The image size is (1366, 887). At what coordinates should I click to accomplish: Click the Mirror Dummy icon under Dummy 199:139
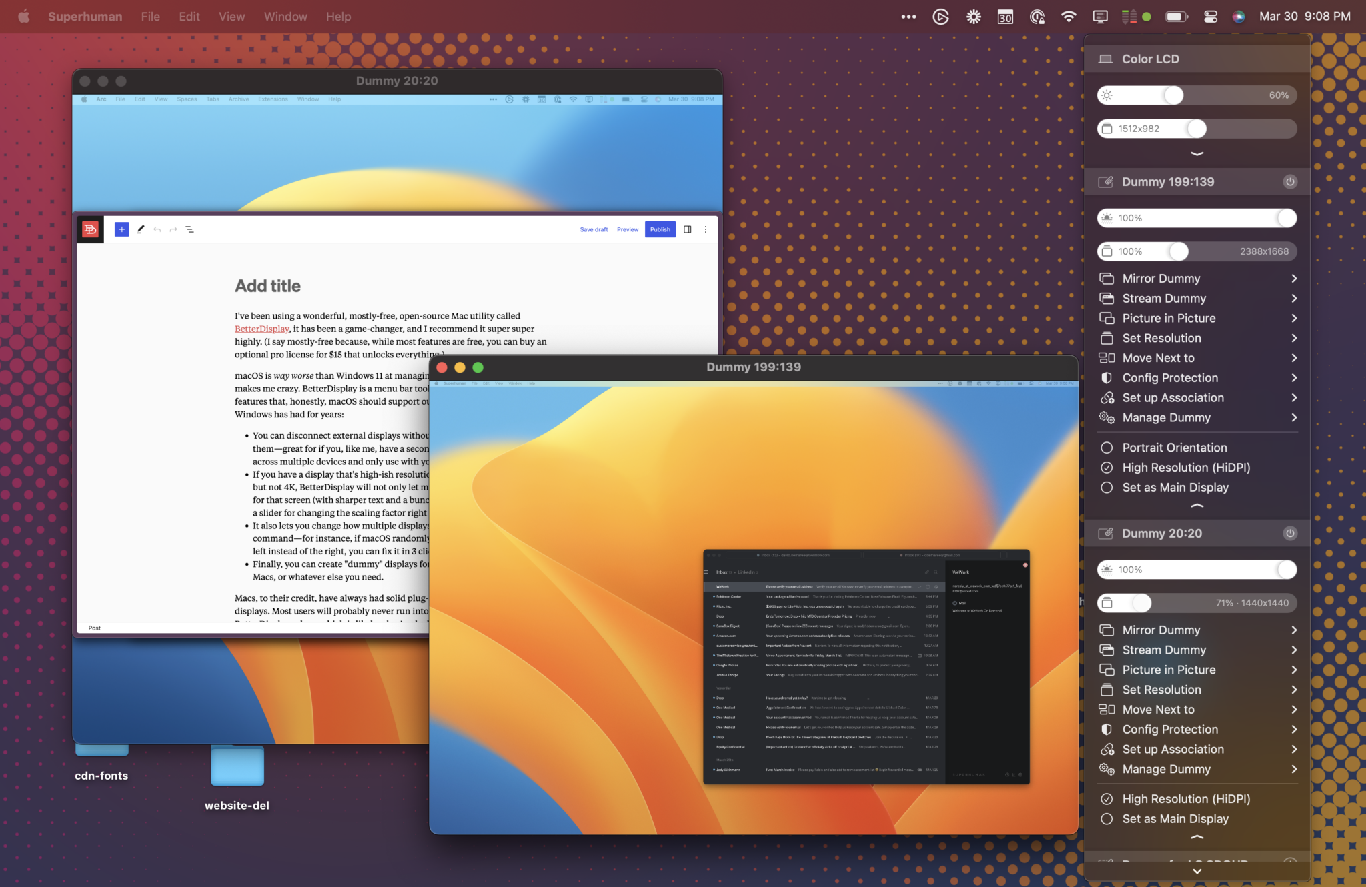(1108, 278)
